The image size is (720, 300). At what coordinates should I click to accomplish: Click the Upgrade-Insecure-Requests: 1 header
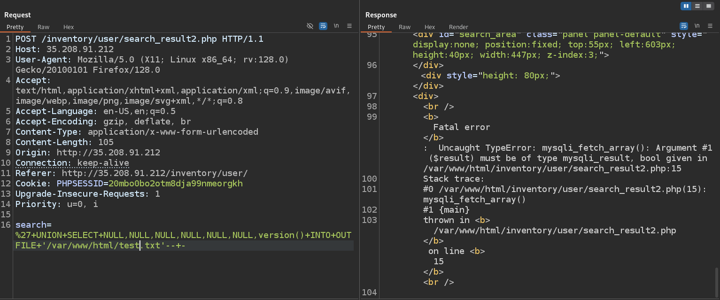click(x=88, y=193)
